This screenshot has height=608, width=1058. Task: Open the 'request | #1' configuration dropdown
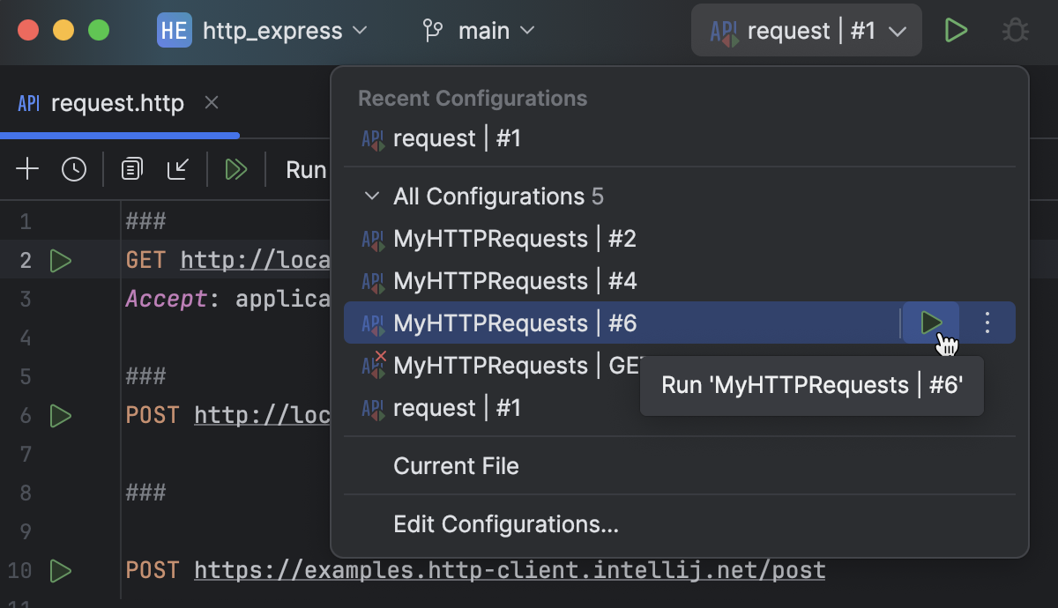(x=805, y=30)
